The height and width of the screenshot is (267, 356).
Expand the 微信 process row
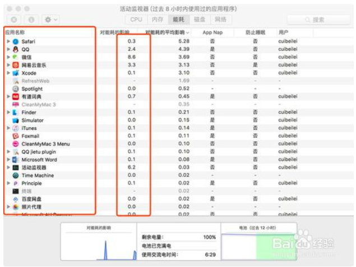point(8,57)
